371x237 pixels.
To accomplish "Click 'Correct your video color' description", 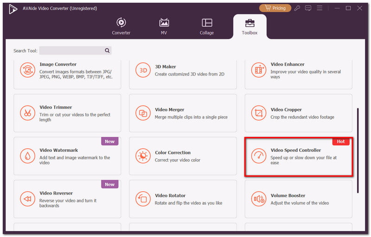I will [178, 160].
